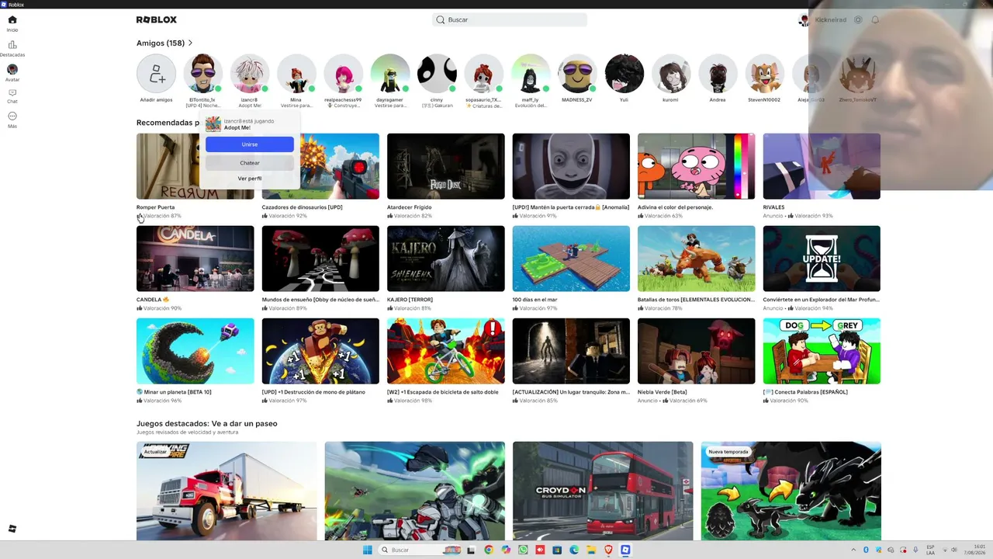Open the Batallas de toros game thumbnail
993x559 pixels.
[x=697, y=259]
